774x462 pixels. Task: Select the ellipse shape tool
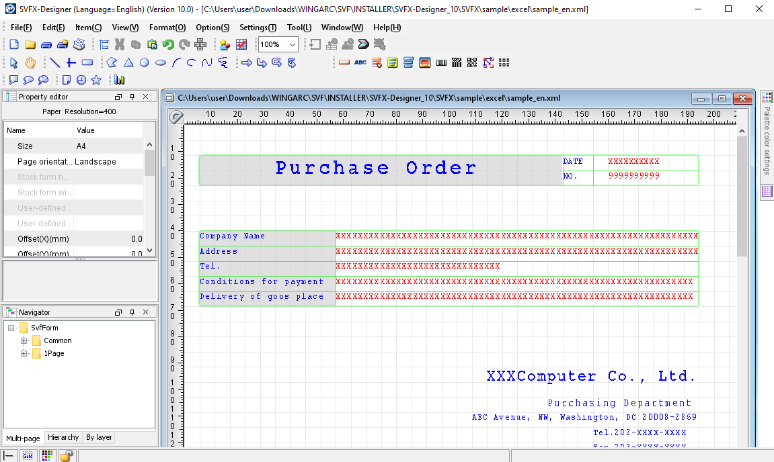(x=161, y=62)
